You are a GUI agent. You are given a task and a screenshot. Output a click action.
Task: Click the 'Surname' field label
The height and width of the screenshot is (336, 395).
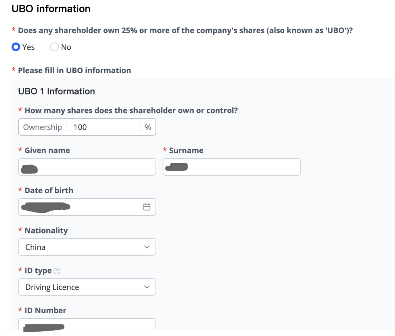click(186, 150)
